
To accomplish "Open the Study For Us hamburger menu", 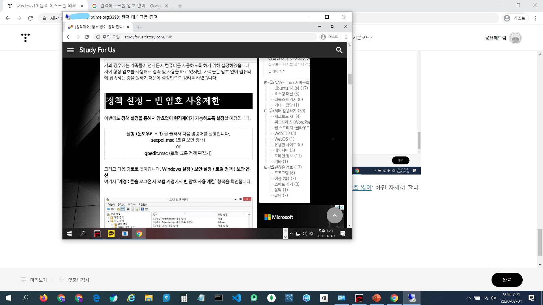I will pos(70,50).
